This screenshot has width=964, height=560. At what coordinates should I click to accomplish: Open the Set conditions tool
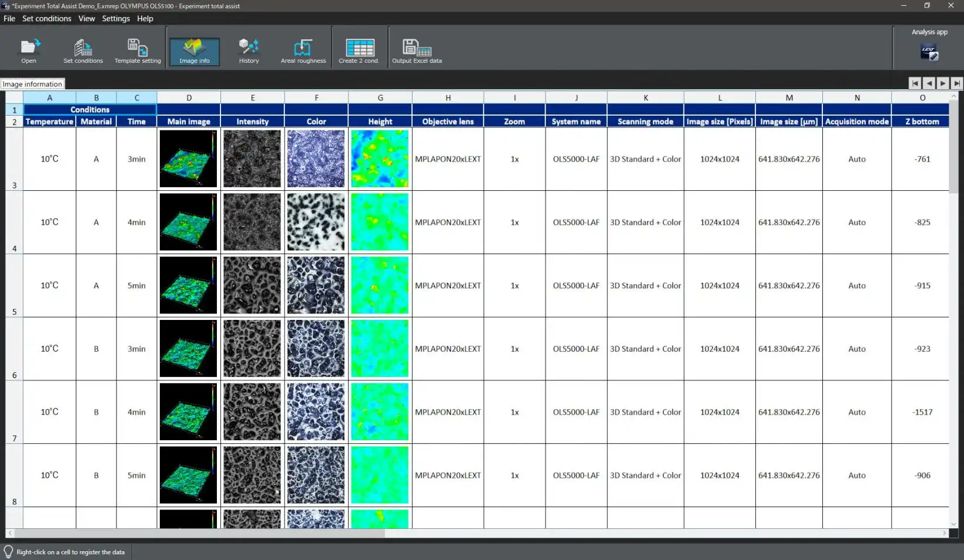click(x=83, y=50)
